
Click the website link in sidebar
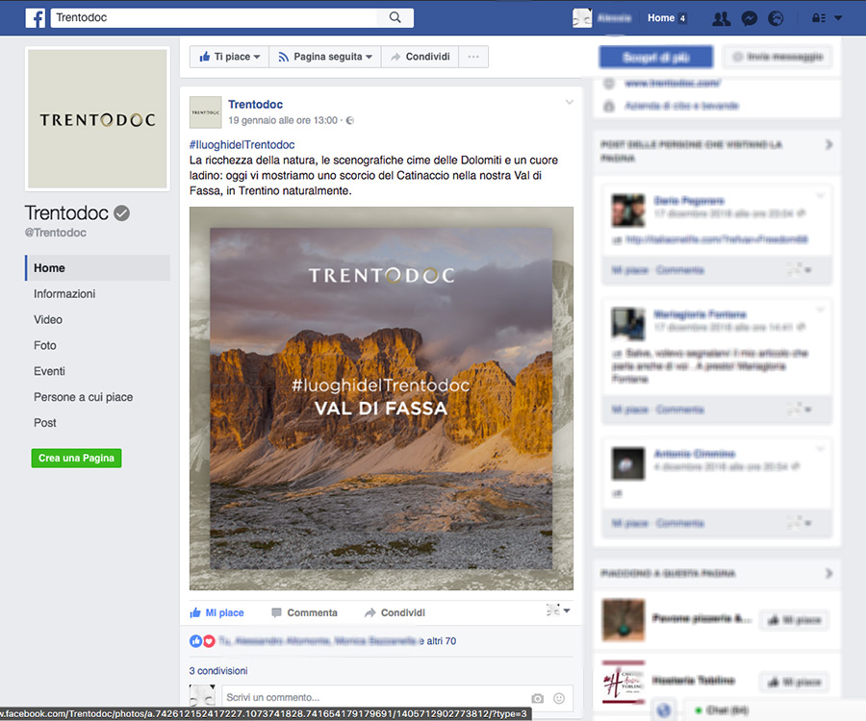673,83
